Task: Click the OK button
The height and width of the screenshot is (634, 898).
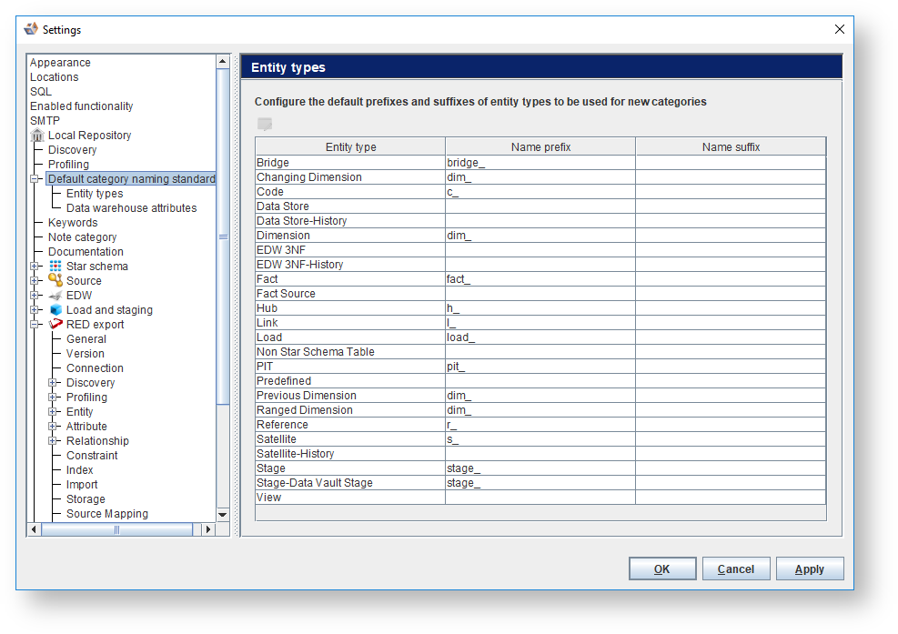Action: click(662, 569)
